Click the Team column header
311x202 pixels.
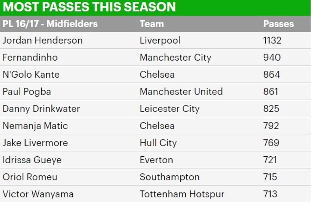point(152,24)
